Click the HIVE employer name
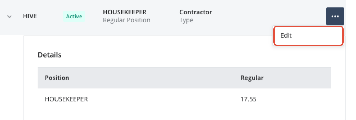The image size is (356, 120). click(30, 17)
